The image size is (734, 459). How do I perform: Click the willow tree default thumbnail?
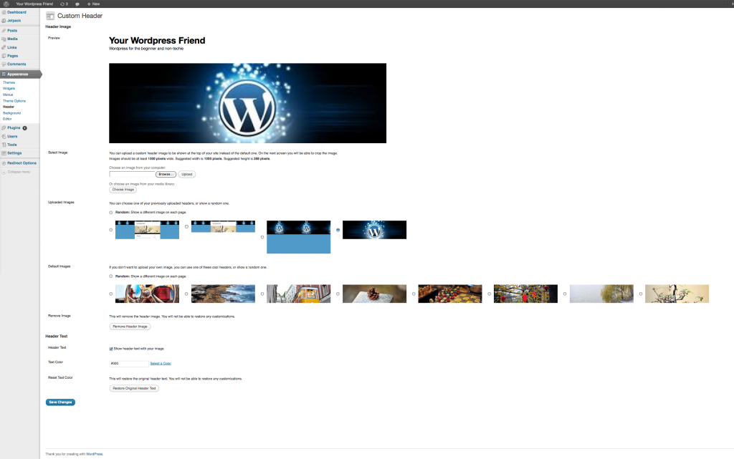pyautogui.click(x=601, y=294)
